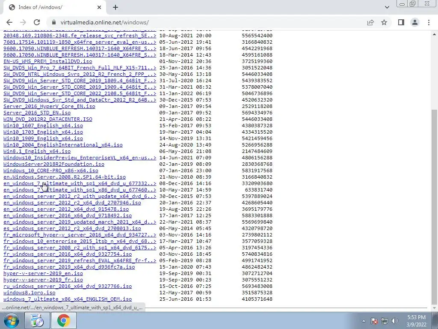Open SW_DVD9 Win Server STD CORE 2022 link
Screen dimensions: 438x329
pyautogui.click(x=80, y=93)
